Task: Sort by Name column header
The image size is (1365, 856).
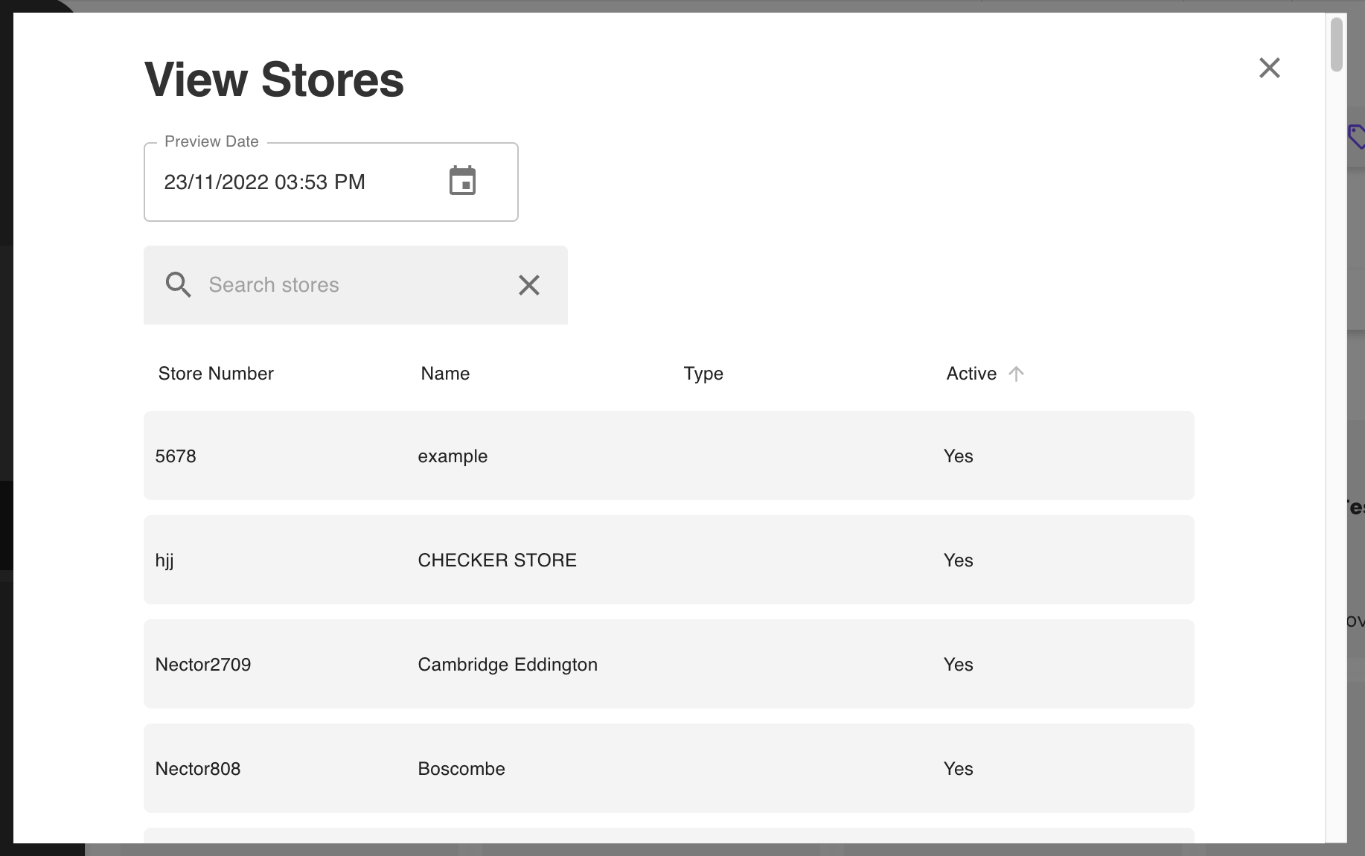Action: (x=445, y=374)
